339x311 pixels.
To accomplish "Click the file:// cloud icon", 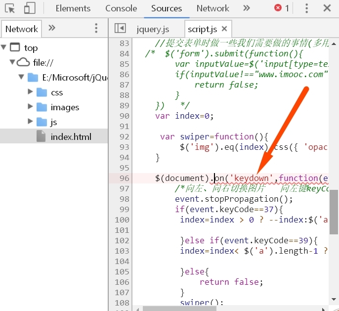I will (23, 62).
